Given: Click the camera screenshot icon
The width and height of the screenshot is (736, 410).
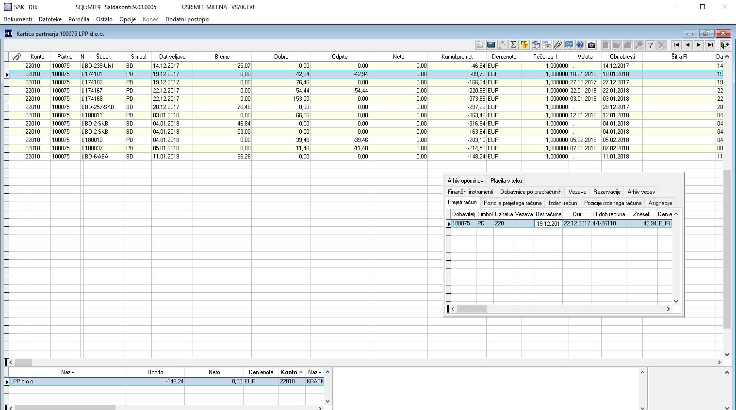Looking at the screenshot, I should (591, 45).
